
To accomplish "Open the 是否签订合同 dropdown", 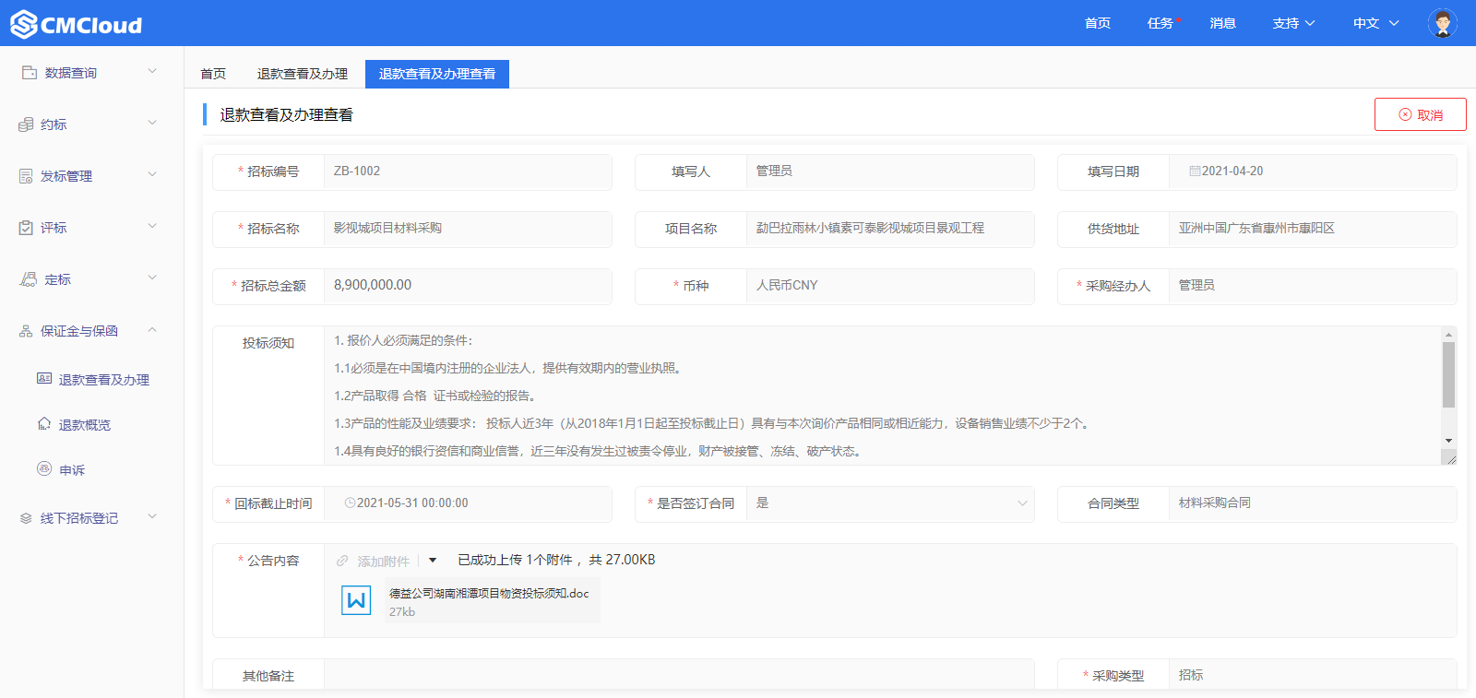I will [889, 503].
